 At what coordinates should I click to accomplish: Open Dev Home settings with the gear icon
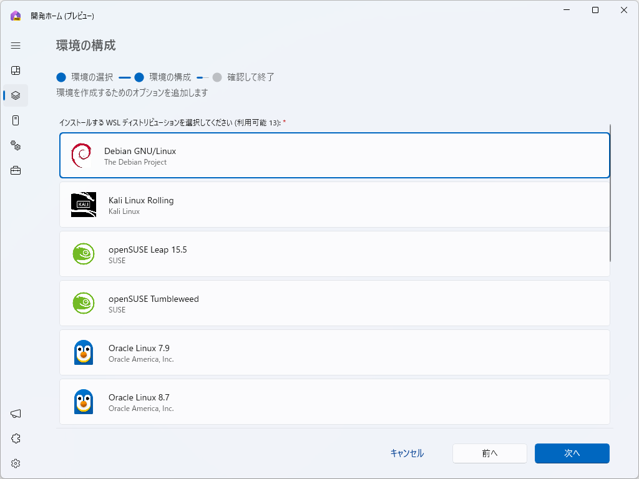(x=15, y=463)
